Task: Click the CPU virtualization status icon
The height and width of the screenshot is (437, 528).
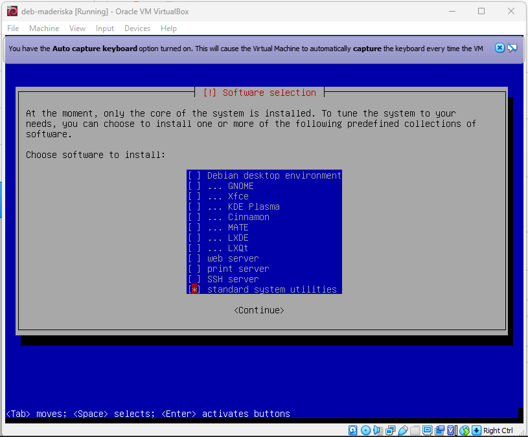Action: pyautogui.click(x=451, y=431)
